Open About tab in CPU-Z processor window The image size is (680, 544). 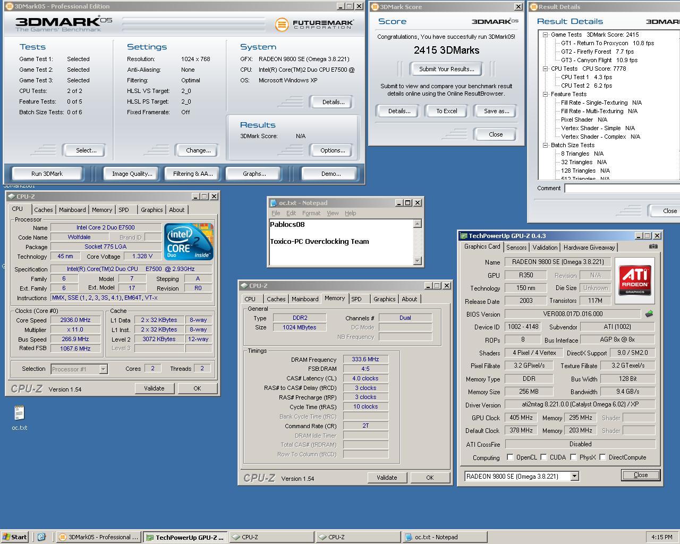(177, 210)
